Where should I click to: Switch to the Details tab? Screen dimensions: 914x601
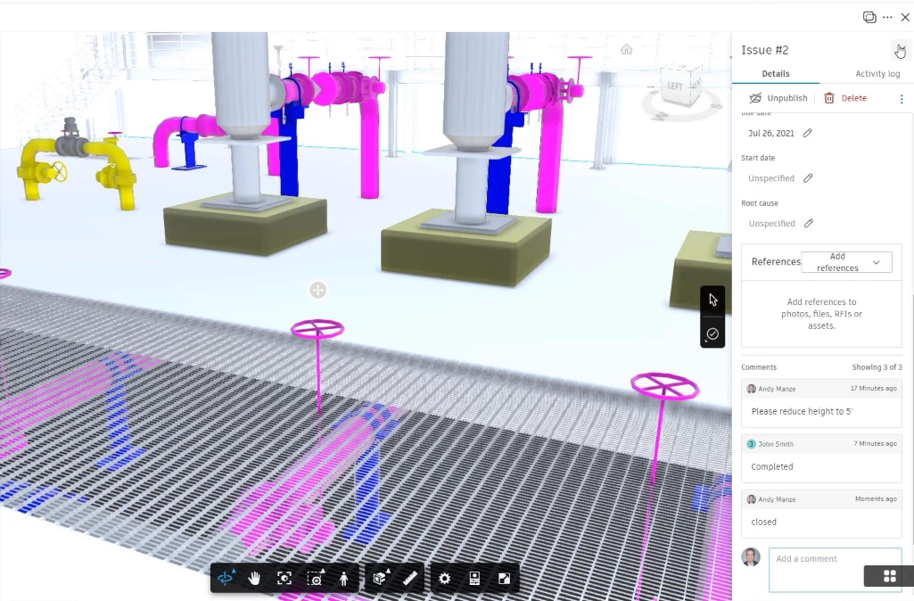click(776, 73)
